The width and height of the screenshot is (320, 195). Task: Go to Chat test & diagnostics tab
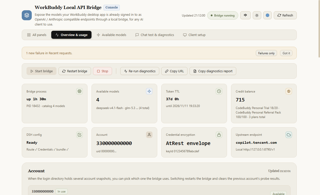(155, 35)
